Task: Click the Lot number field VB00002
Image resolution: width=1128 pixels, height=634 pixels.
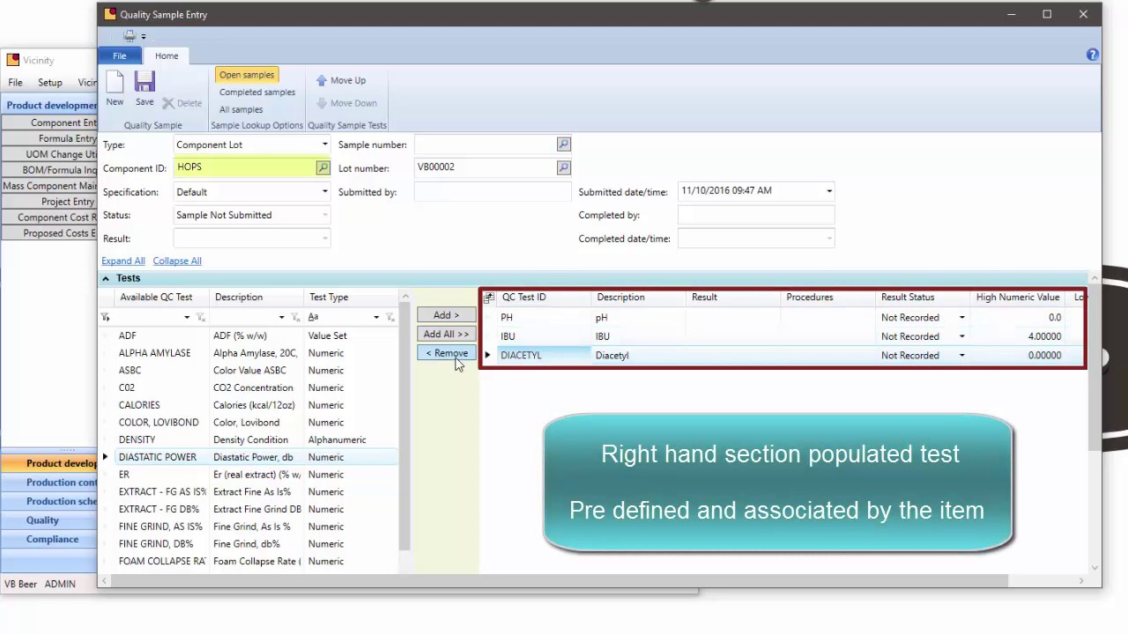Action: click(x=485, y=167)
